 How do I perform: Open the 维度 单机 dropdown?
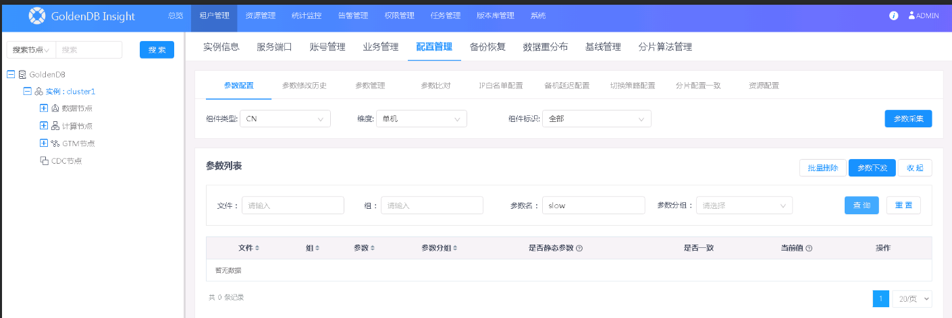tap(421, 119)
